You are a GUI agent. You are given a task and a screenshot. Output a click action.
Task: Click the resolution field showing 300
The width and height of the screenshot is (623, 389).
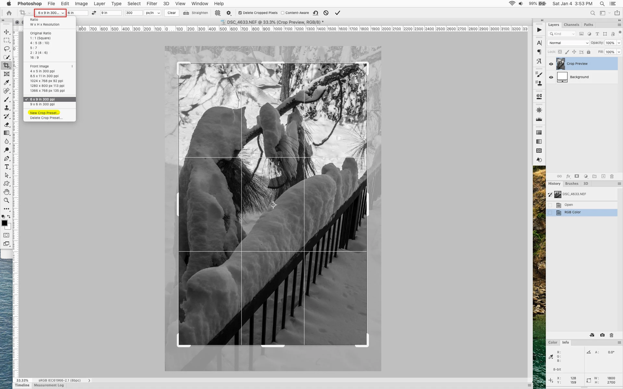tap(133, 13)
